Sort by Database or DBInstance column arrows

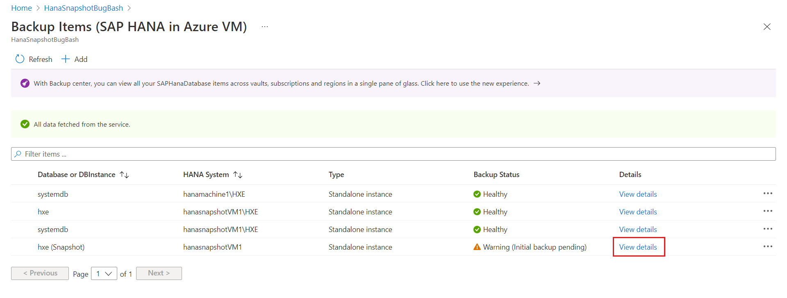124,175
